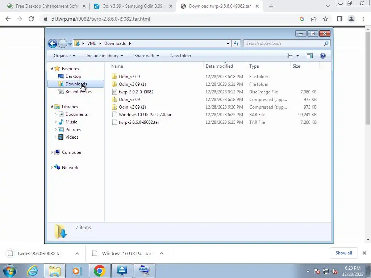
Task: Open the address bar history dropdown
Action: (x=228, y=43)
